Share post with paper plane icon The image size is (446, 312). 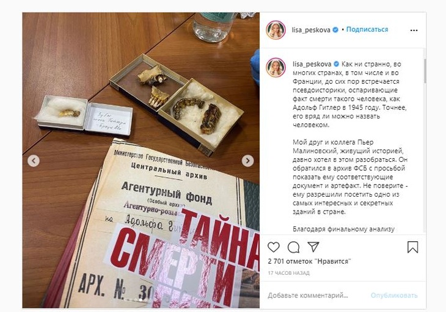pos(313,247)
